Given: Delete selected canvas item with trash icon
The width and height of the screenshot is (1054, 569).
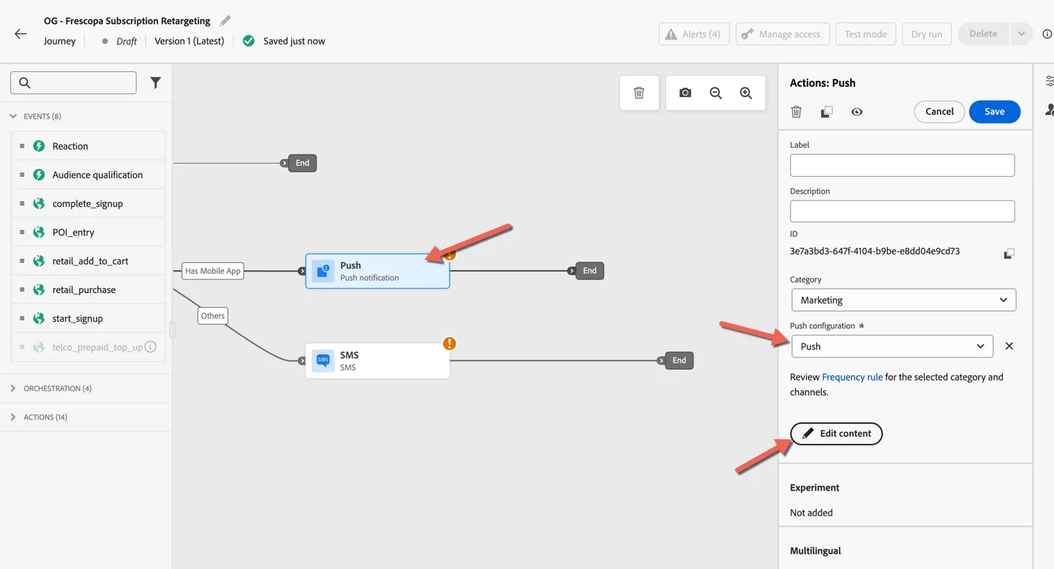Looking at the screenshot, I should pyautogui.click(x=639, y=93).
